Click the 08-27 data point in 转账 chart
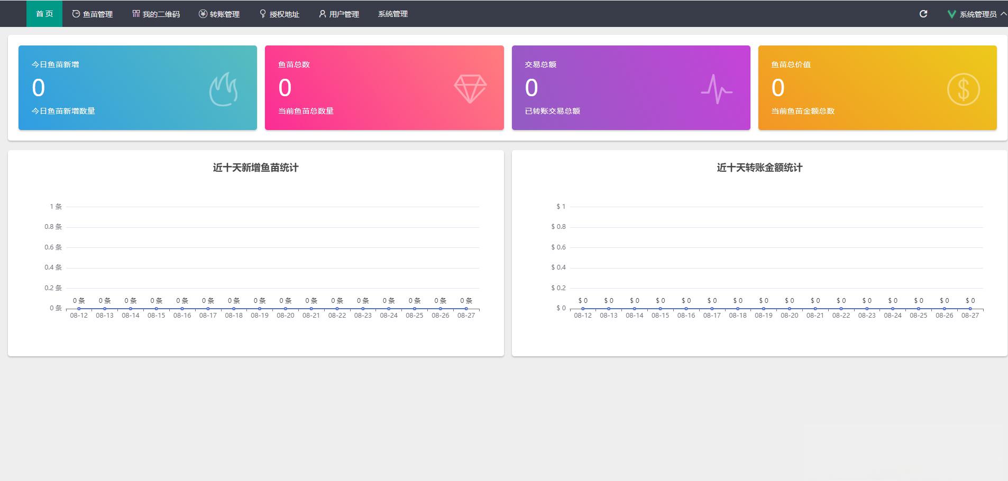 [970, 308]
